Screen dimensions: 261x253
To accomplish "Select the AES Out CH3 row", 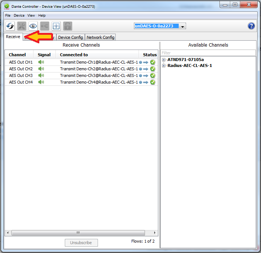I will 82,75.
